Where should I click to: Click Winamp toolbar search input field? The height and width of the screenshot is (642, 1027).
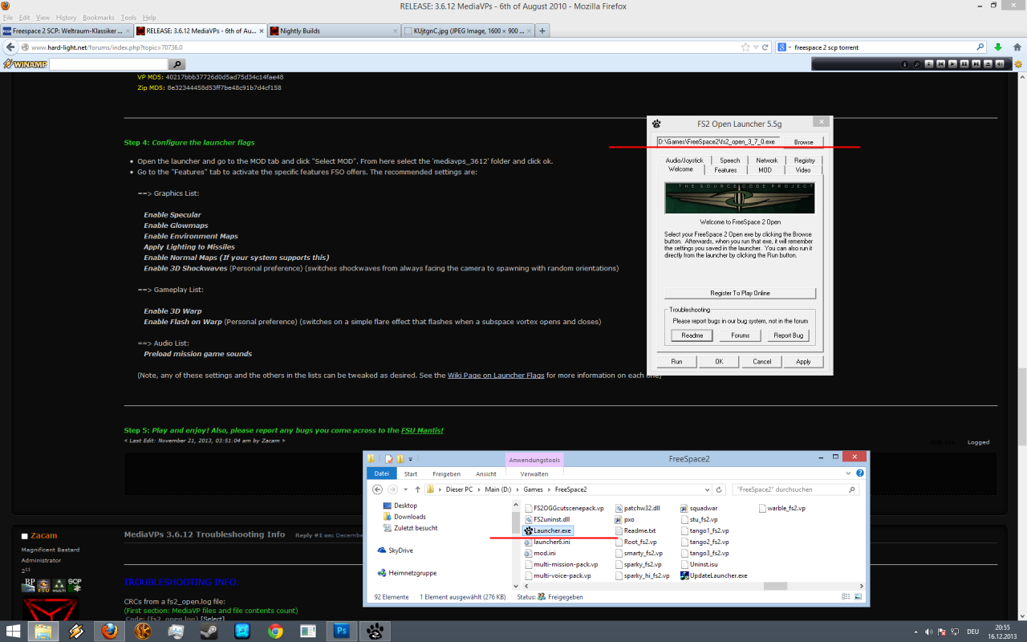[x=109, y=63]
